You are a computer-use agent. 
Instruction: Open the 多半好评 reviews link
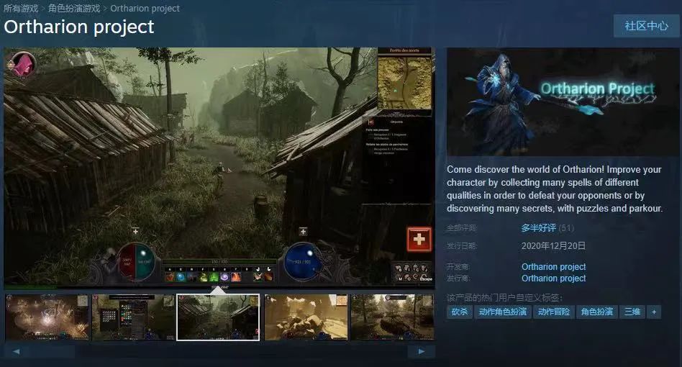(538, 228)
